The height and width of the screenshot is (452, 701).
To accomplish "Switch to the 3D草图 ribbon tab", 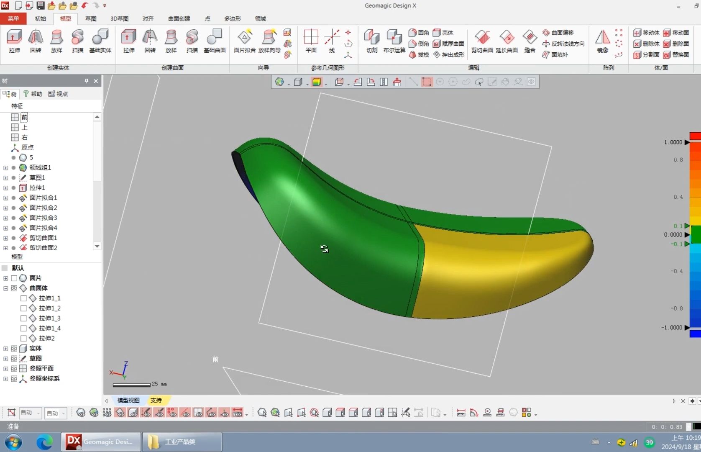I will pos(119,18).
